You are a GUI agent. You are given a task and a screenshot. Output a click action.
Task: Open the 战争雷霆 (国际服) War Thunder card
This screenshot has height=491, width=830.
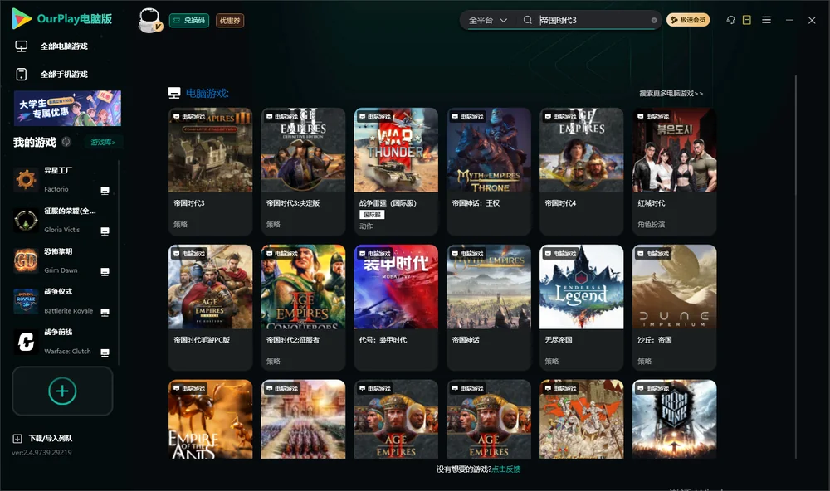(396, 172)
